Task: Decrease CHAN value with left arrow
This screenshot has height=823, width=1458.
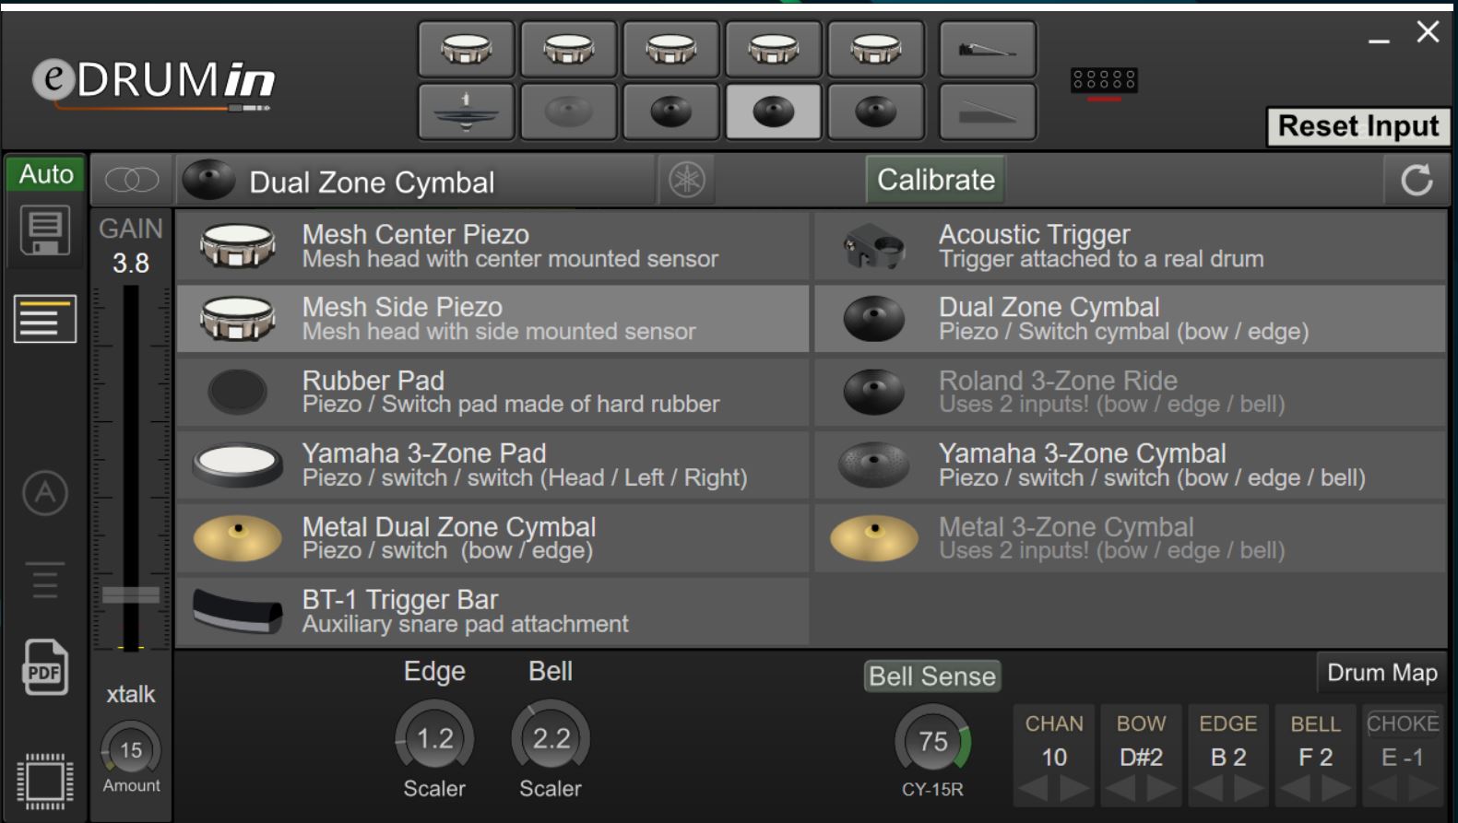Action: click(x=1033, y=789)
